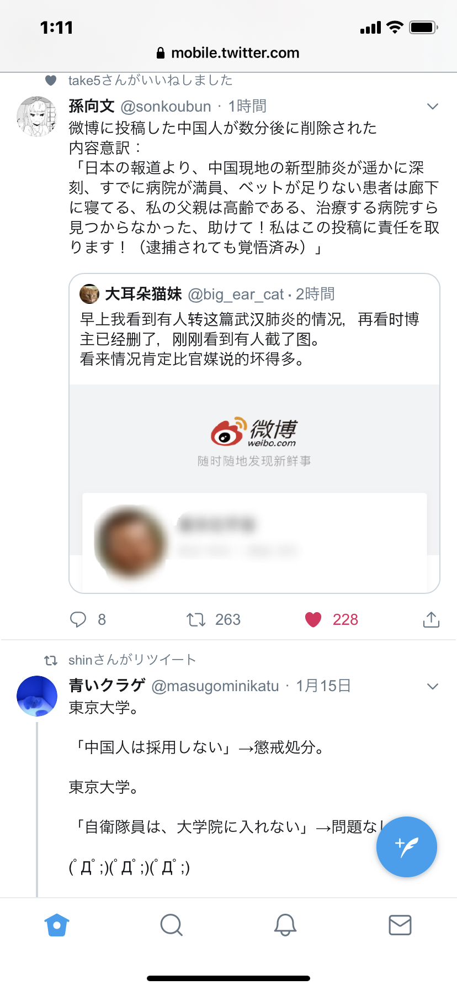Compose a new tweet with floating button
Viewport: 457px width, 990px height.
click(407, 846)
